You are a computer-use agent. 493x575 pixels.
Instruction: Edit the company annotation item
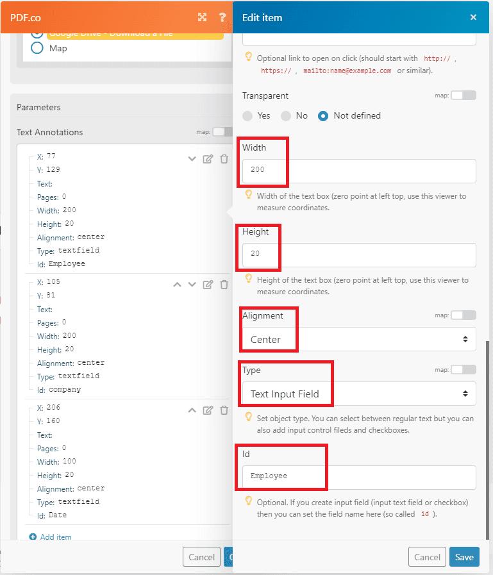208,285
